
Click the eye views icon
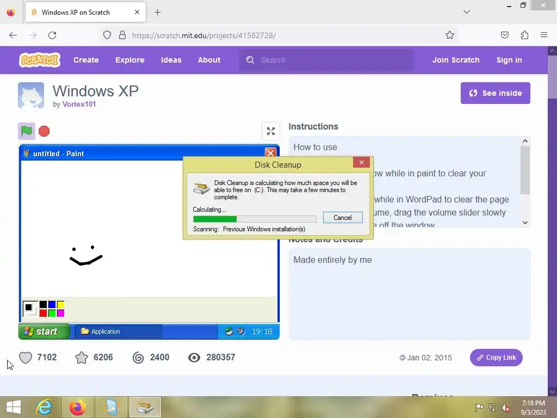(x=194, y=357)
